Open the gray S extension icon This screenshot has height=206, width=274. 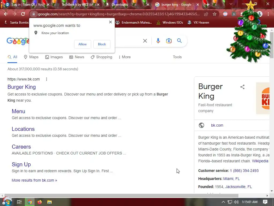point(234,14)
